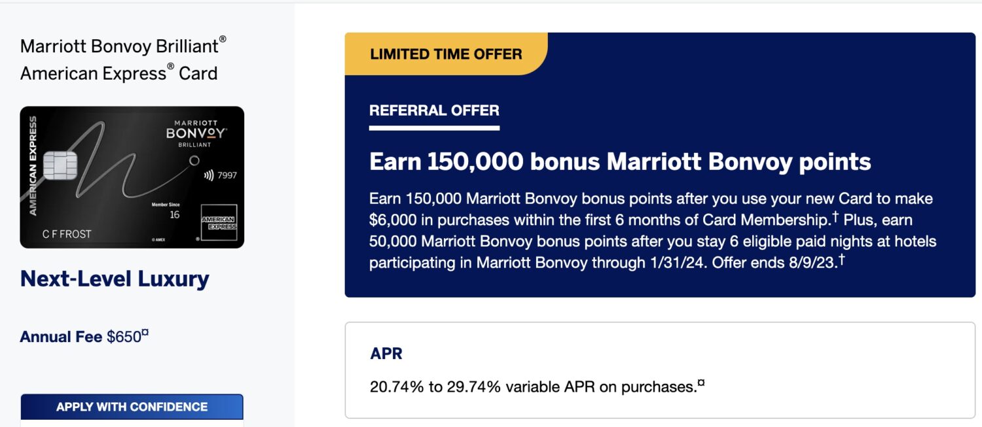This screenshot has width=982, height=427.
Task: Click the footnote symbol beside Annual Fee $650
Action: click(145, 333)
